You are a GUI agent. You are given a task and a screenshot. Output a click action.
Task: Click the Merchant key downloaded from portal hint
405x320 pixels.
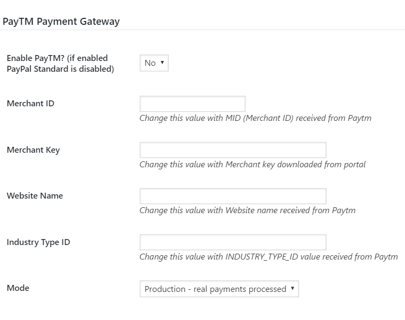[252, 165]
